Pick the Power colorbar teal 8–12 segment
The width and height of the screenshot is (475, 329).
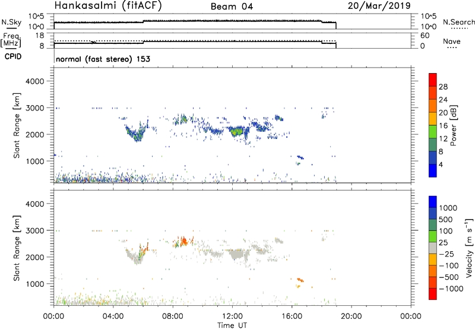tap(433, 144)
